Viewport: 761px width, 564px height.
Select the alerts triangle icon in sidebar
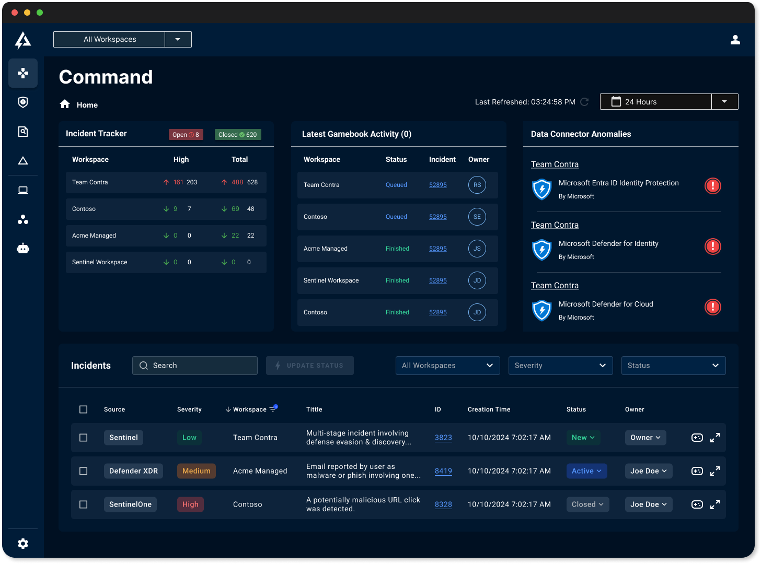coord(23,161)
